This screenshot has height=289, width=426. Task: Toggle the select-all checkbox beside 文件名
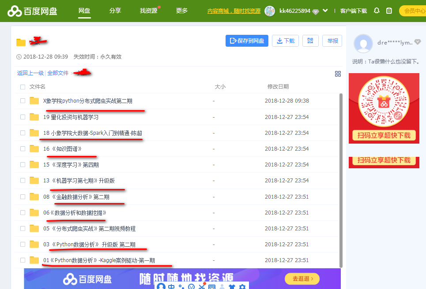(x=23, y=87)
